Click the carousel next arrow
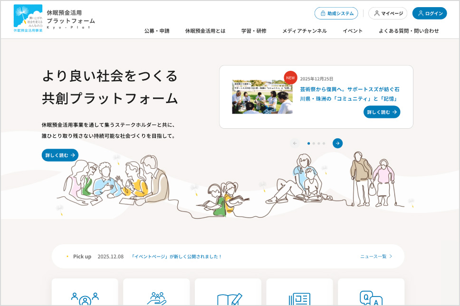This screenshot has width=460, height=306. pyautogui.click(x=337, y=143)
